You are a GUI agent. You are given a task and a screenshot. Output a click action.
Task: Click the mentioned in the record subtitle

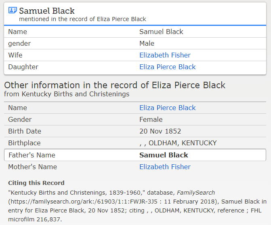click(82, 19)
